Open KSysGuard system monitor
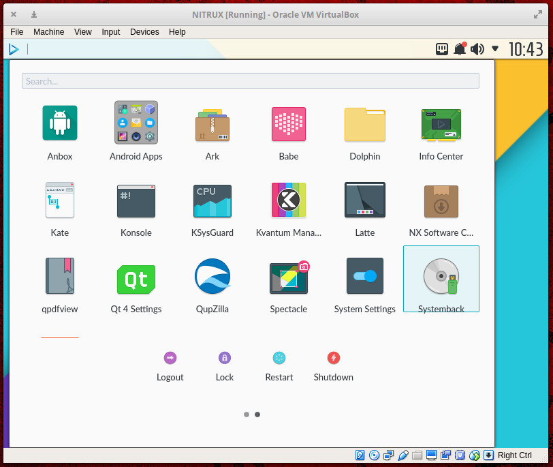 [212, 200]
